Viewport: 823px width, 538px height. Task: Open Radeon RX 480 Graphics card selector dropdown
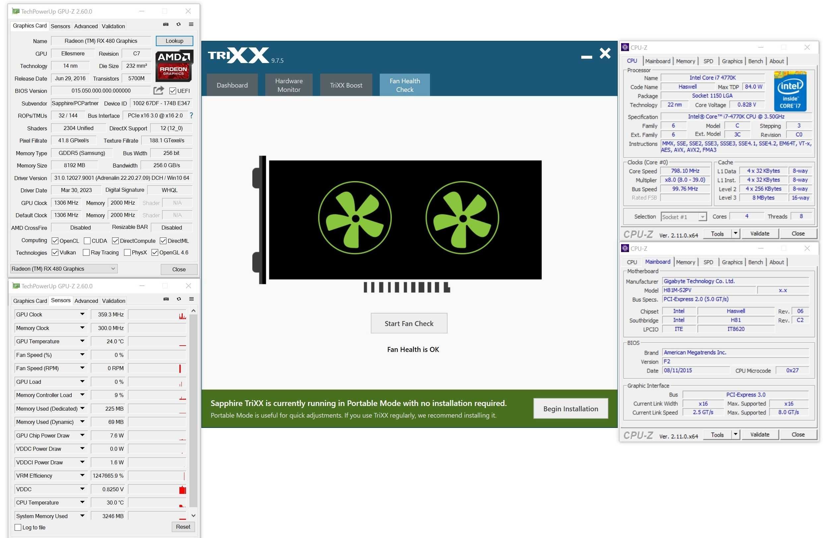[x=64, y=268]
